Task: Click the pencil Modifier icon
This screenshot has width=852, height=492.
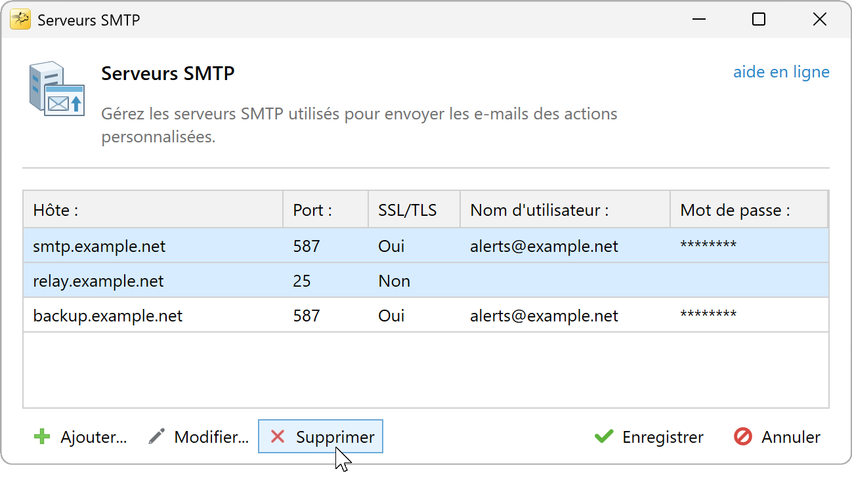Action: point(156,437)
